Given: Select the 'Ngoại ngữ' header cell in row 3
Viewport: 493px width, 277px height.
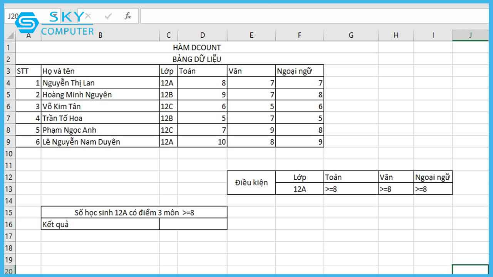Looking at the screenshot, I should click(300, 71).
